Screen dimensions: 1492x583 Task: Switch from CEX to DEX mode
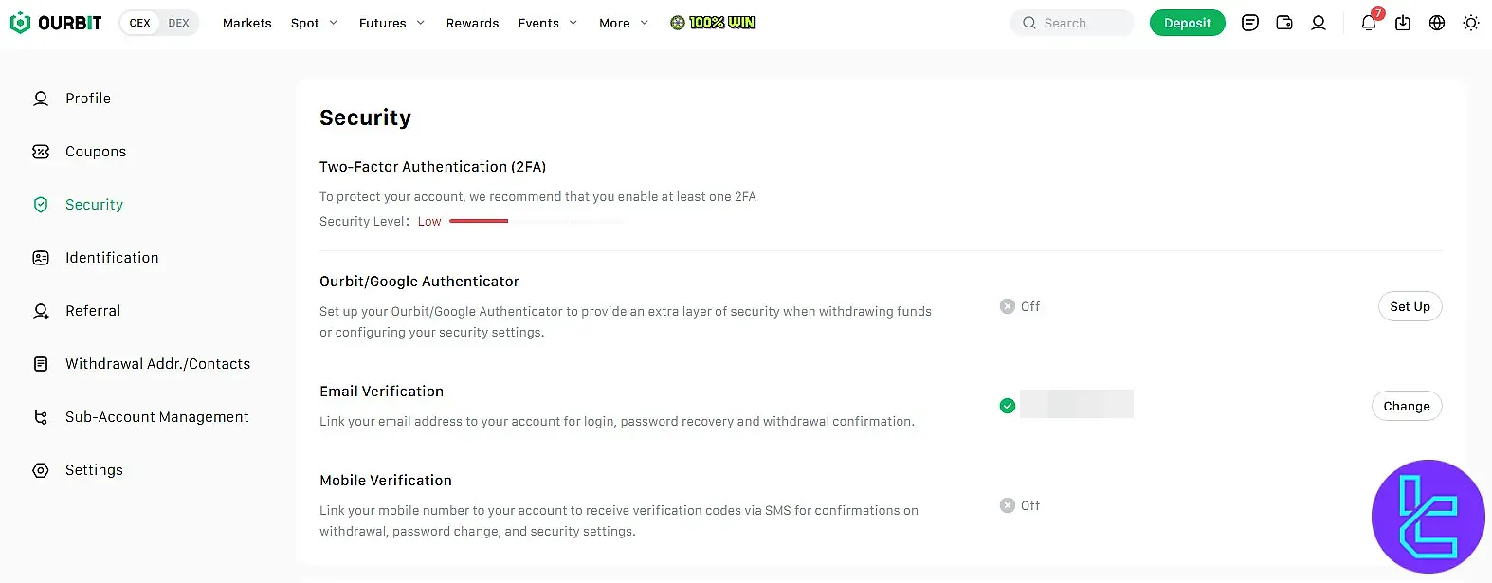click(179, 22)
